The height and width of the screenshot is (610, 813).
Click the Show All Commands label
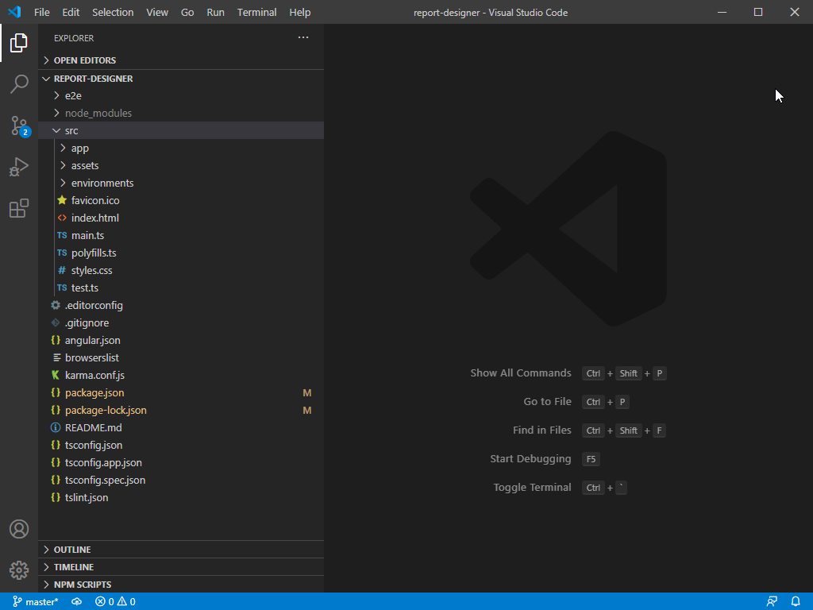coord(521,373)
